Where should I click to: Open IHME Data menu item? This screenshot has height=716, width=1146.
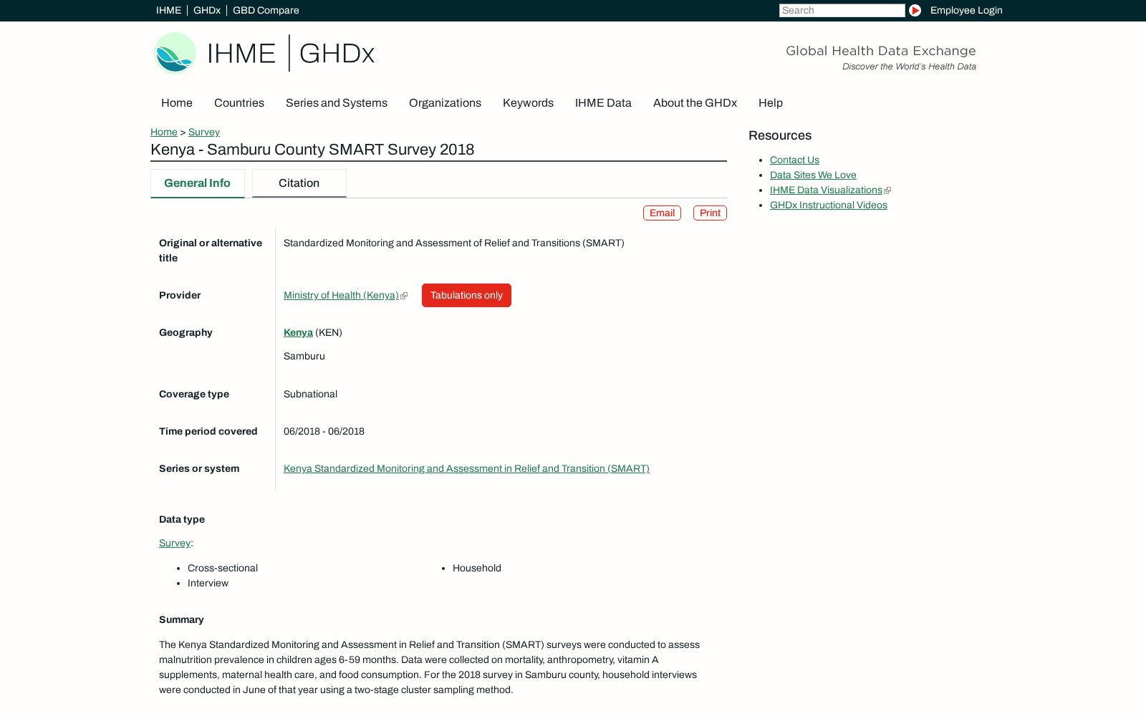(x=603, y=103)
